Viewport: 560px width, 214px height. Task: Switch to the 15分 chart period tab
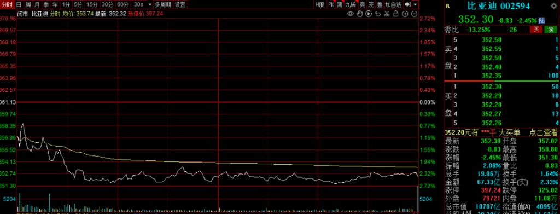point(92,4)
